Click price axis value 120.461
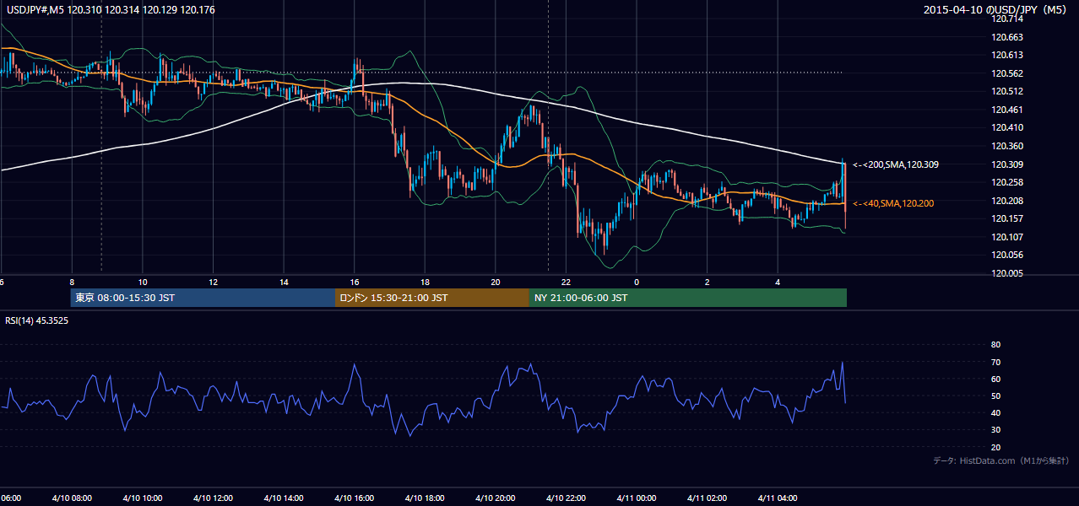This screenshot has width=1079, height=506. [x=1009, y=110]
